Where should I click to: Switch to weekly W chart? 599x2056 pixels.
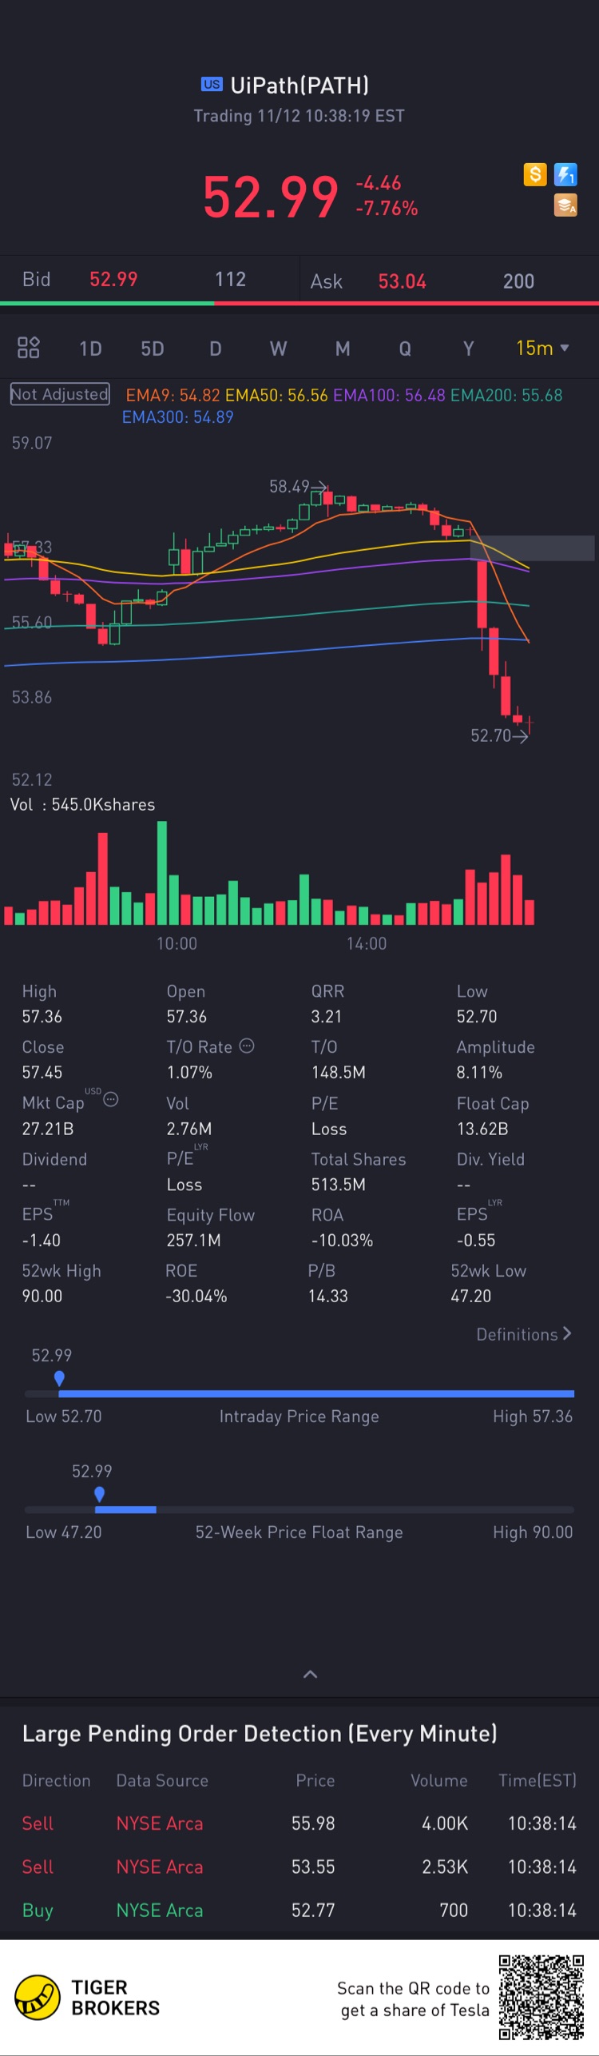[278, 349]
